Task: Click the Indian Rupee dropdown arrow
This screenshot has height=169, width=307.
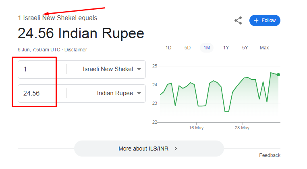Action: 139,93
